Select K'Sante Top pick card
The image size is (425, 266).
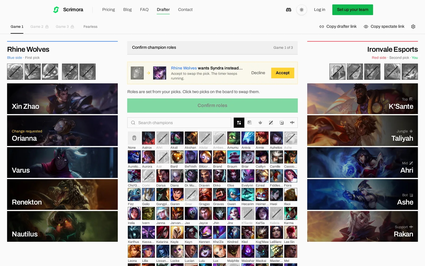tap(363, 99)
